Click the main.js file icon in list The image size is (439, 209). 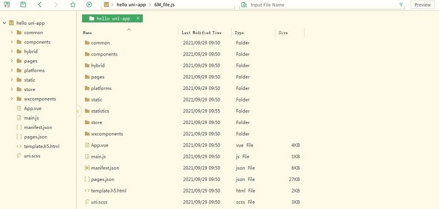tap(87, 156)
